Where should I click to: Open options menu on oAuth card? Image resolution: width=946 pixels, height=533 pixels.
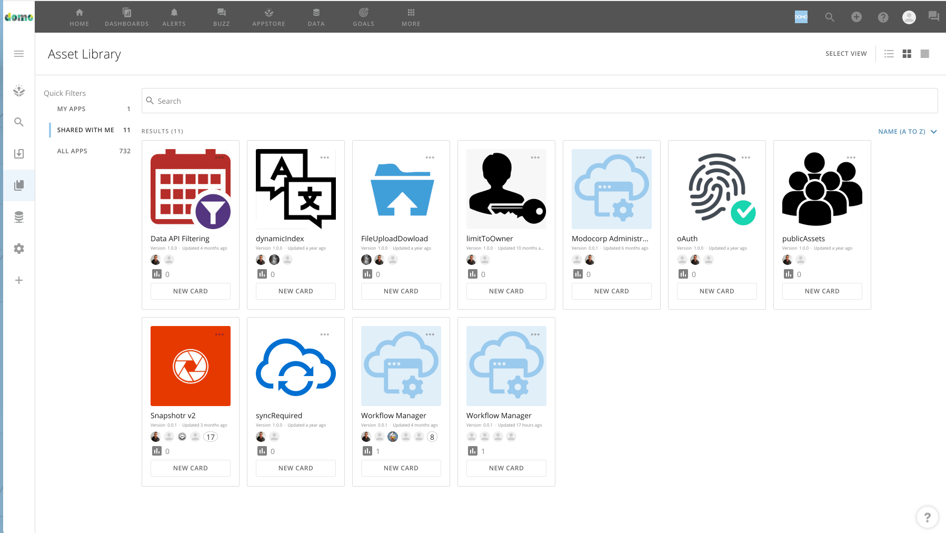pos(746,157)
